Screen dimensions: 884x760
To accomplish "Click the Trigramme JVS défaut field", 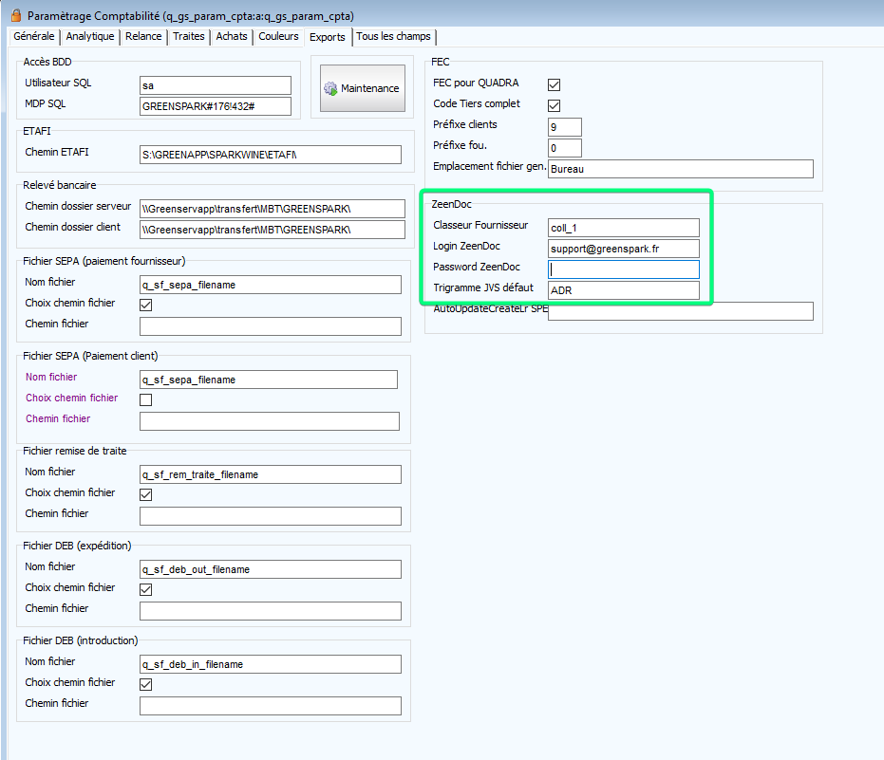I will pyautogui.click(x=624, y=290).
